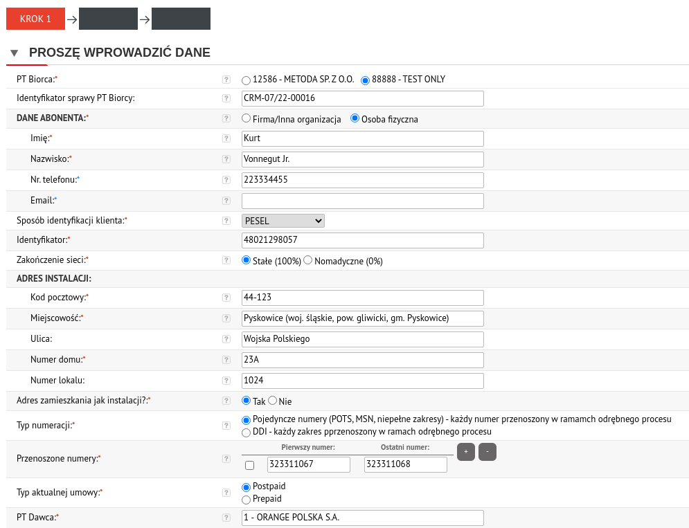Choose Osoba fizyczna option
Viewport: 689px width, 528px height.
tap(355, 118)
